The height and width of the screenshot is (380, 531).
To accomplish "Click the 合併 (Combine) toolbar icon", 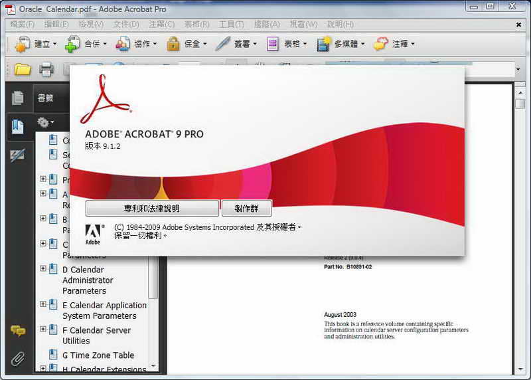I will pos(72,44).
